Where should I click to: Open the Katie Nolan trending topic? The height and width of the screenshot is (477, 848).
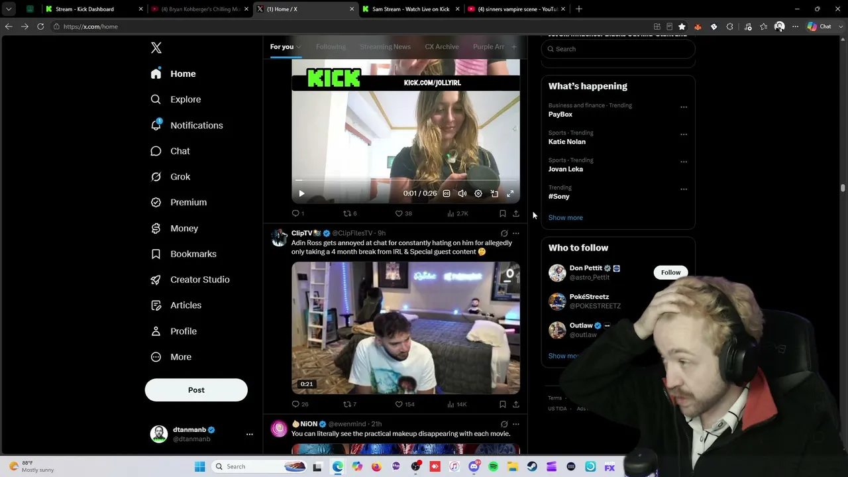[567, 142]
